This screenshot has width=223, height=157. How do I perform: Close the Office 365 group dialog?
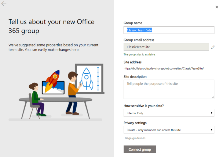click(x=217, y=7)
